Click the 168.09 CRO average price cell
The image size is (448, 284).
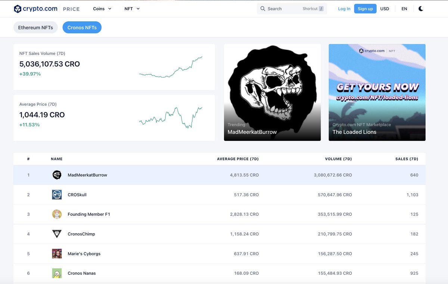click(247, 273)
